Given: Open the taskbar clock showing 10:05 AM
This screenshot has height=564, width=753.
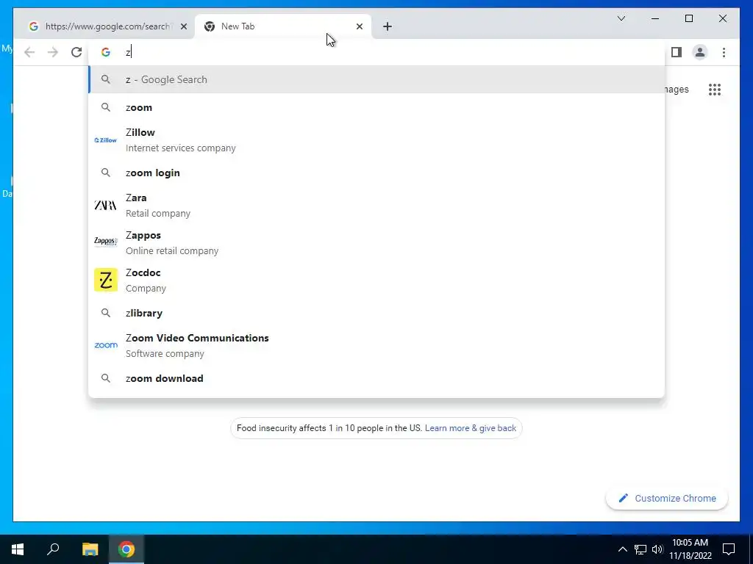Looking at the screenshot, I should tap(690, 549).
